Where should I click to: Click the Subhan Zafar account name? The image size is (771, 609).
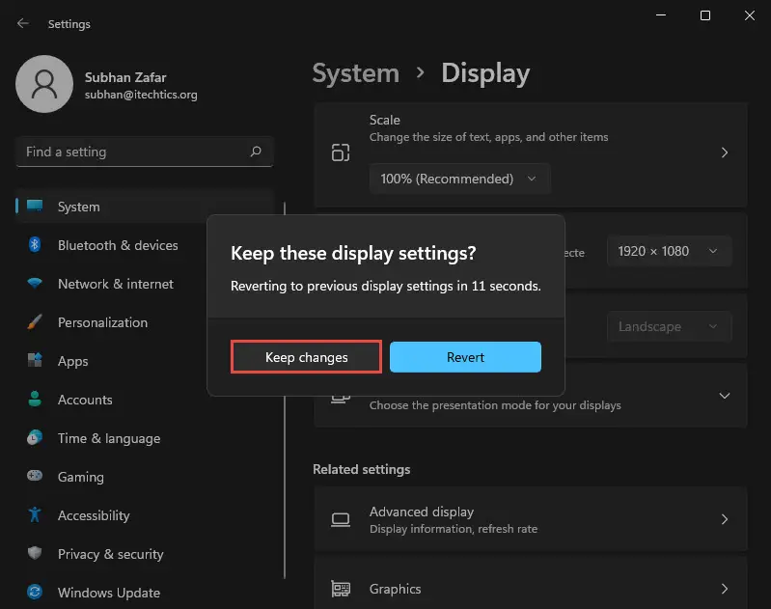(125, 77)
